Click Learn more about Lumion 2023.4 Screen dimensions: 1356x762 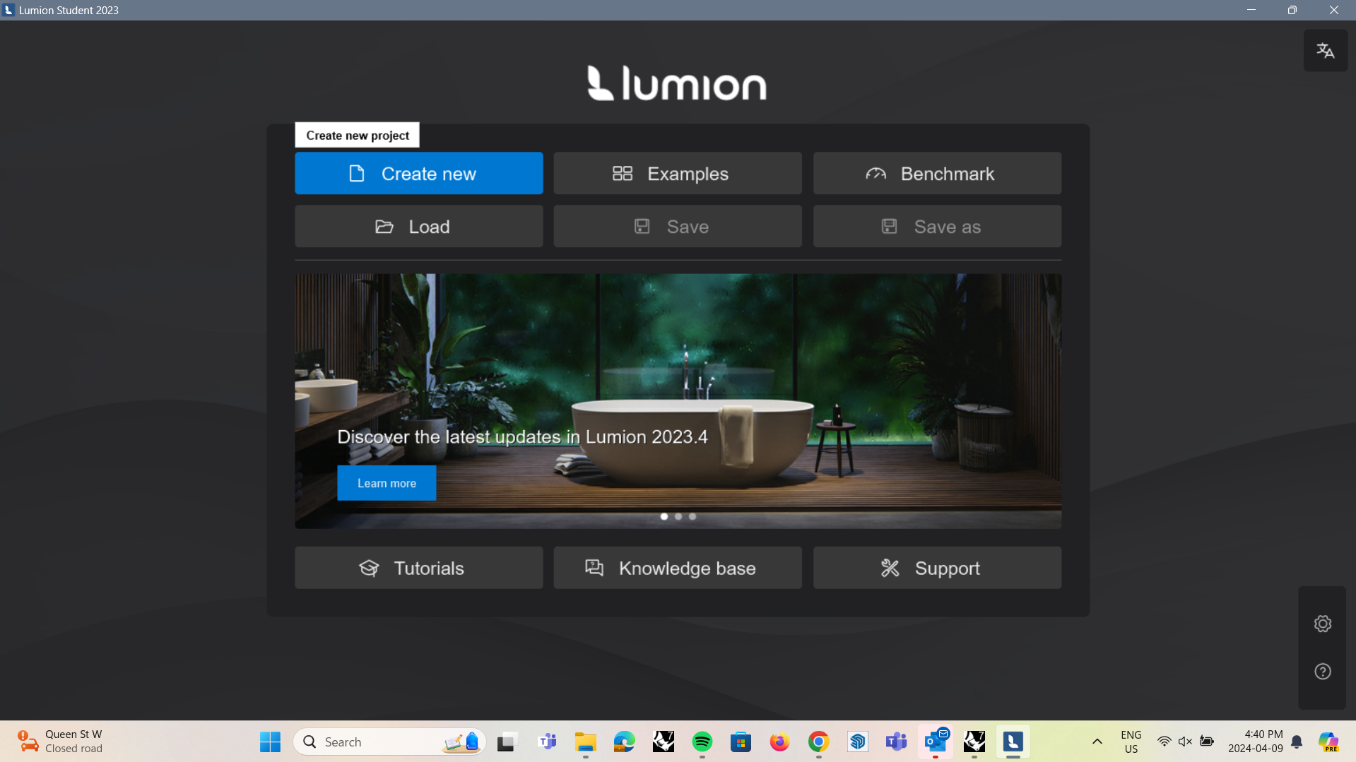(386, 483)
